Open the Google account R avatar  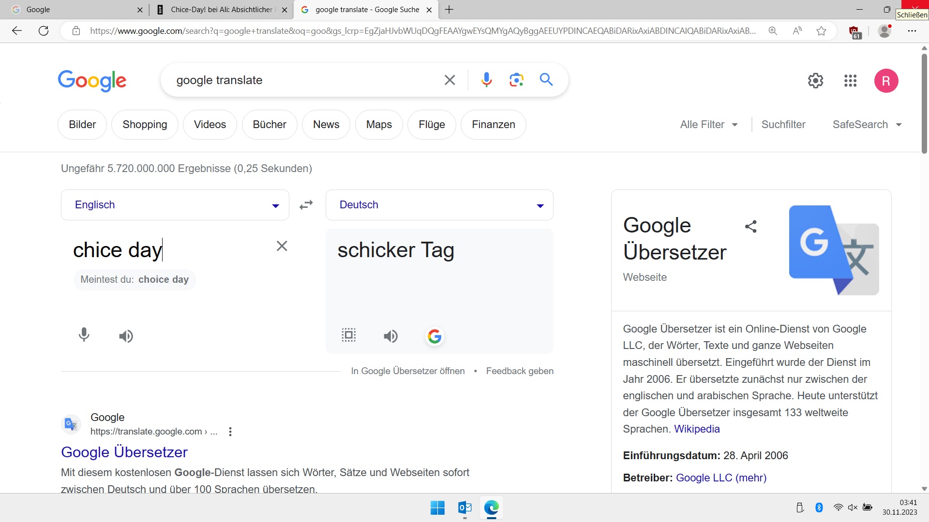(886, 81)
